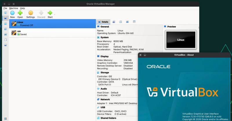This screenshot has width=232, height=121.
Task: Click the '[Optical Drive]' IDE device value
Action: [x=130, y=79]
